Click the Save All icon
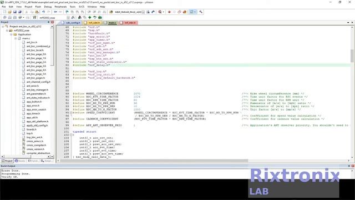The height and width of the screenshot is (200, 355). [20, 12]
